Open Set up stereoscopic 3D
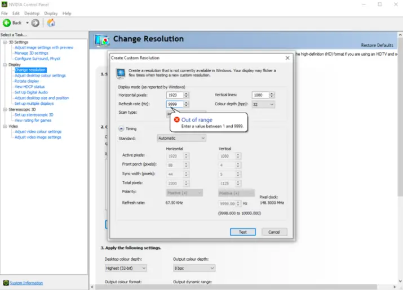 (34, 115)
